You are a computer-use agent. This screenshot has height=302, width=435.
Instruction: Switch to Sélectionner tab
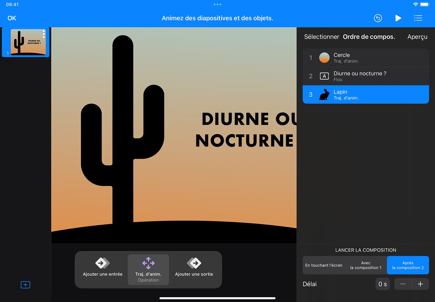click(x=321, y=37)
